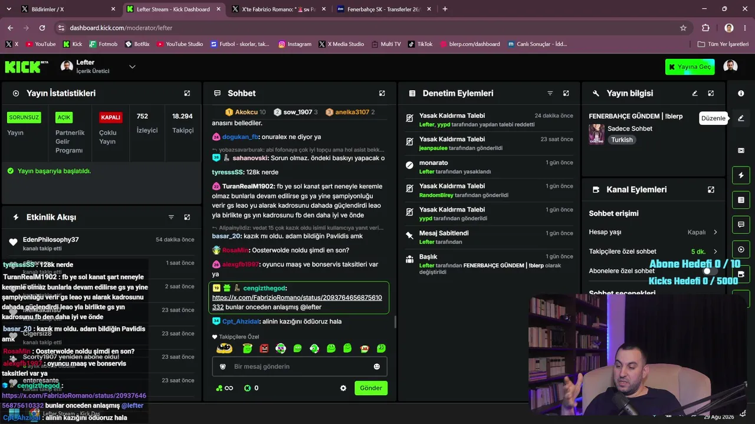This screenshot has width=755, height=424.
Task: Open the profile avatar in the dashboard header
Action: [x=730, y=67]
